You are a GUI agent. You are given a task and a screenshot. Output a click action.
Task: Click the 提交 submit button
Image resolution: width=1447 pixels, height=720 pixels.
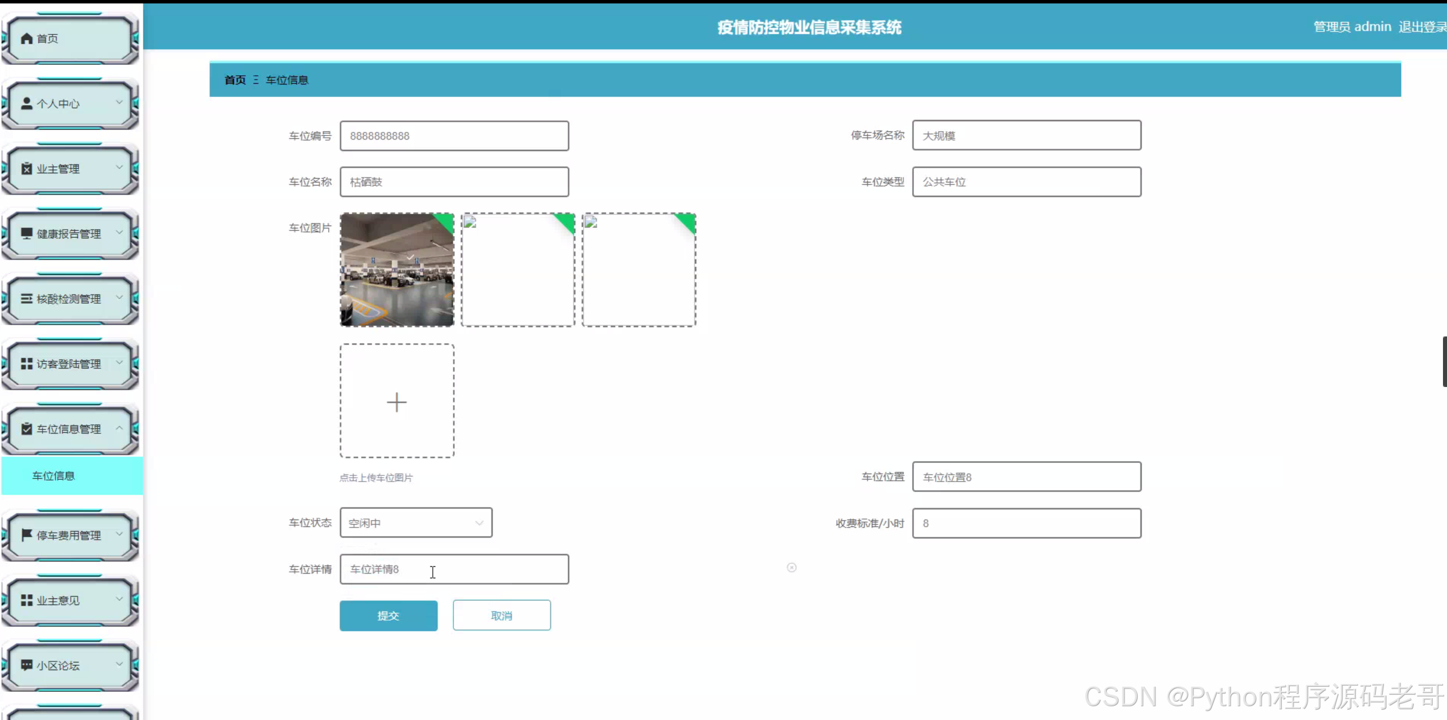388,616
